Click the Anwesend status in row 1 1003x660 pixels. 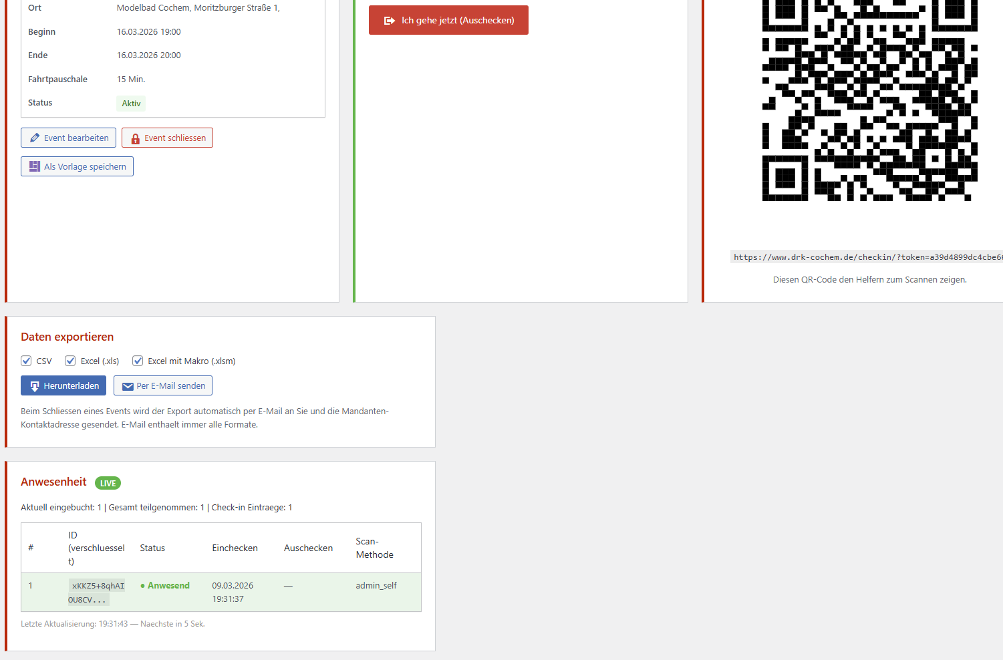click(165, 586)
